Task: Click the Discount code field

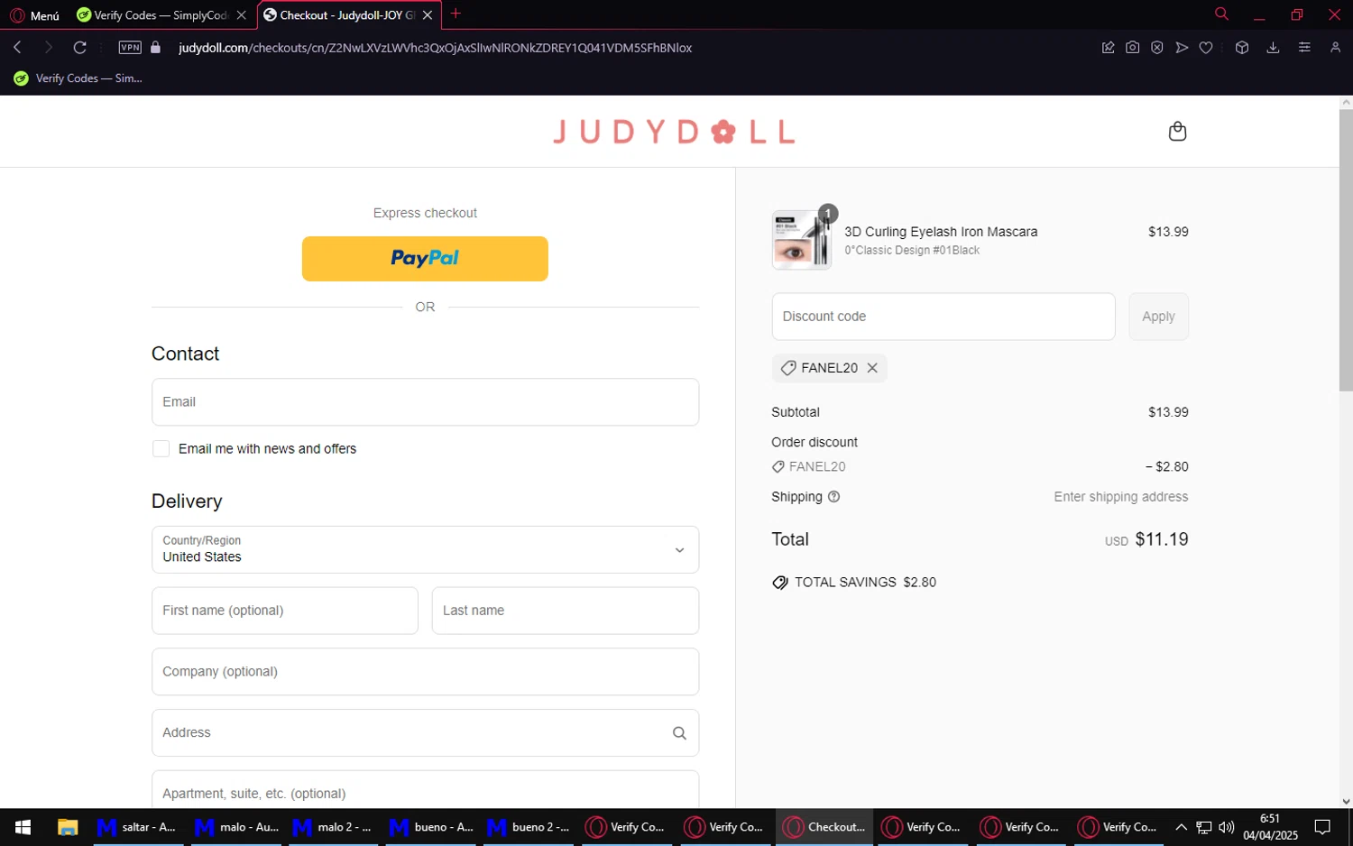Action: pos(943,317)
